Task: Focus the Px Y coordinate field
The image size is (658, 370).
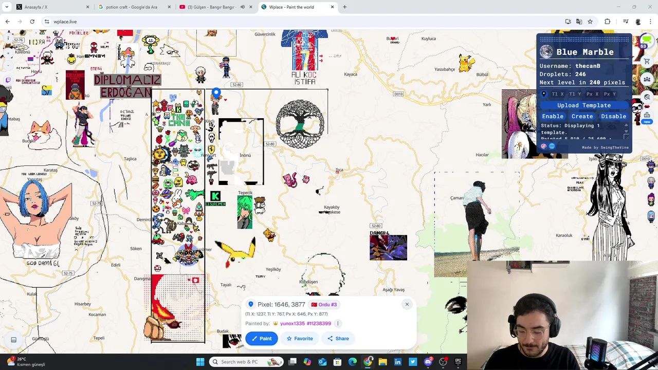Action: 610,94
